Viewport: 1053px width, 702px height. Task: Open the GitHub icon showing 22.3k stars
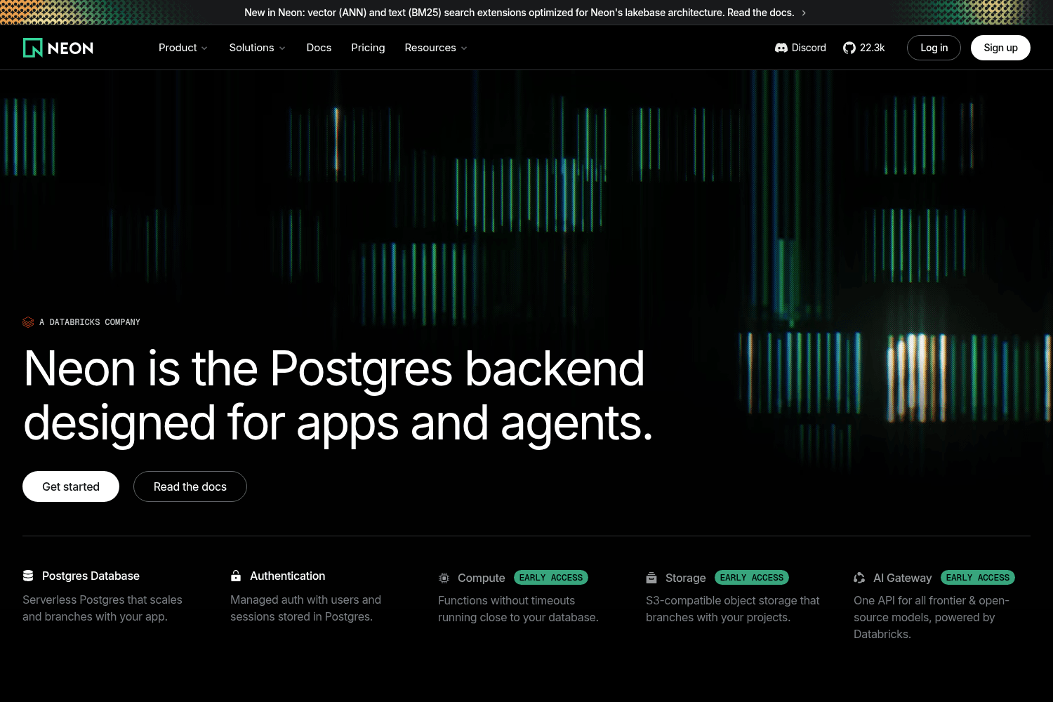(849, 48)
